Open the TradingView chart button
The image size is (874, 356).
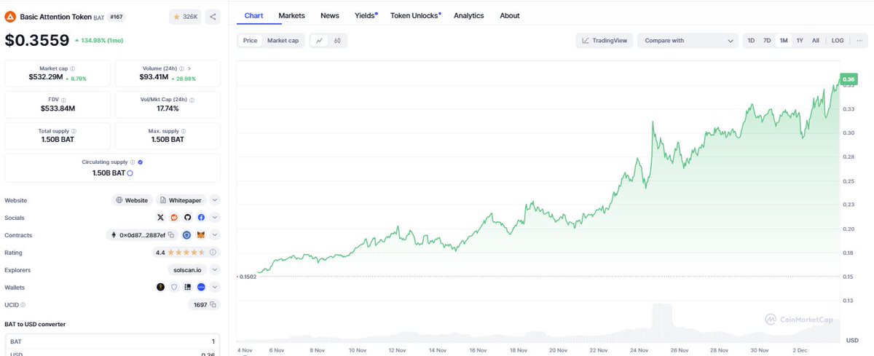coord(605,41)
